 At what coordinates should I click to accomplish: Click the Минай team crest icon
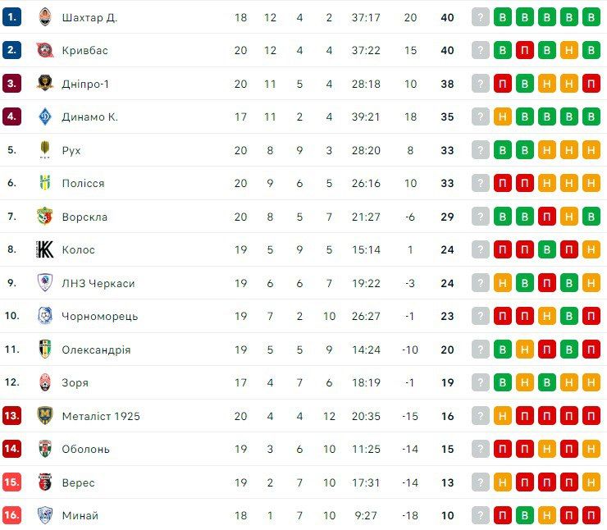pos(45,515)
